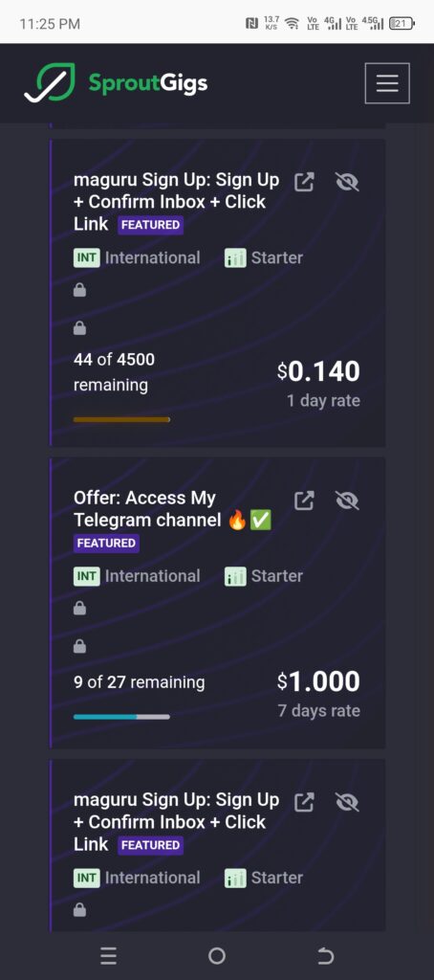434x980 pixels.
Task: Tap Android back navigation button
Action: 325,956
